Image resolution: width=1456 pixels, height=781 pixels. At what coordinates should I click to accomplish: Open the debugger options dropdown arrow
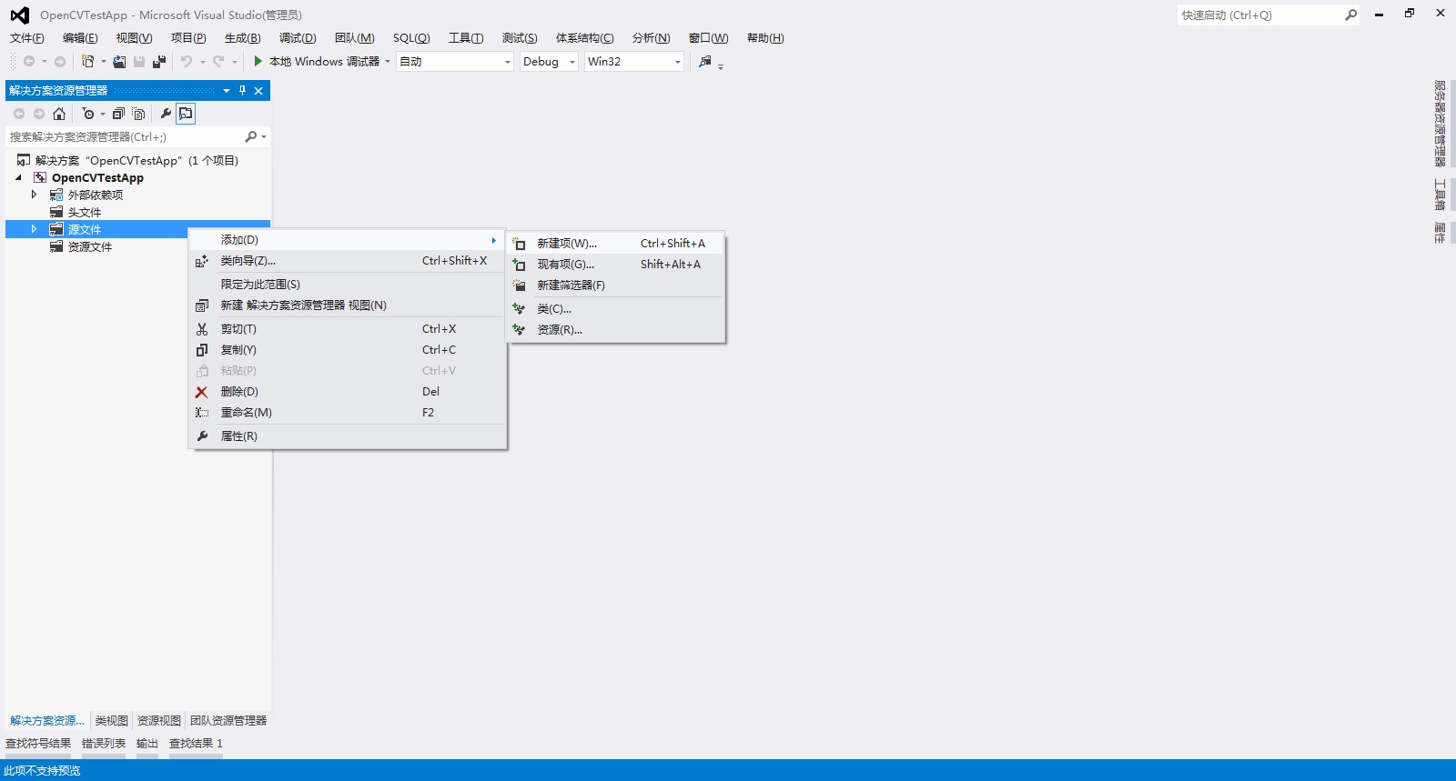pos(388,62)
